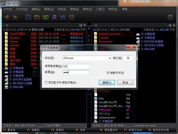Click F7 new folder in function bar

133,130
